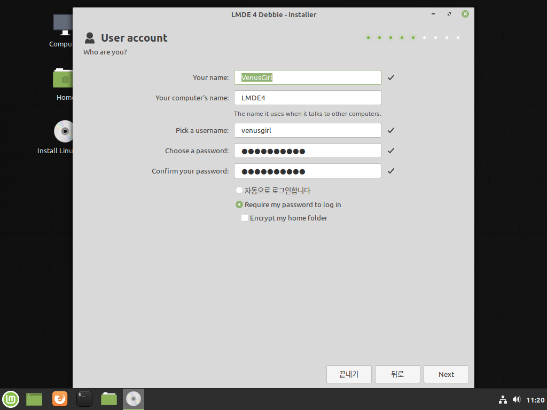The width and height of the screenshot is (547, 410).
Task: Click the LMDE 4 Debbie - Installer title
Action: tap(274, 14)
